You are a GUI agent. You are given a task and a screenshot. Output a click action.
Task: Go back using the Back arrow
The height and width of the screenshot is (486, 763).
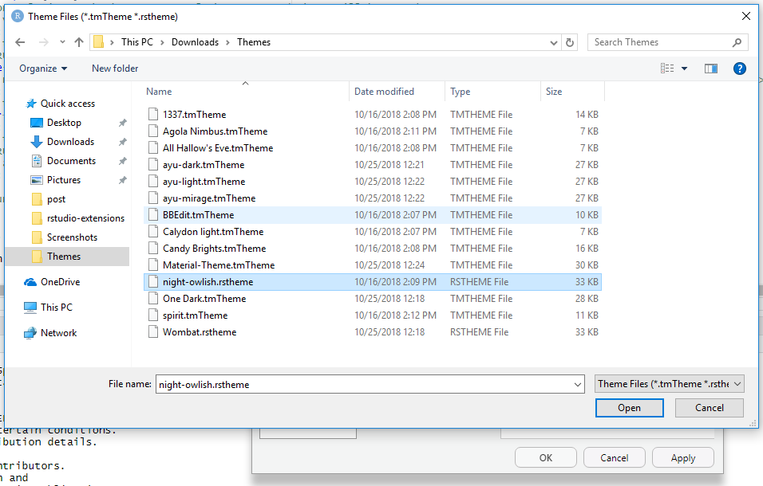(20, 42)
